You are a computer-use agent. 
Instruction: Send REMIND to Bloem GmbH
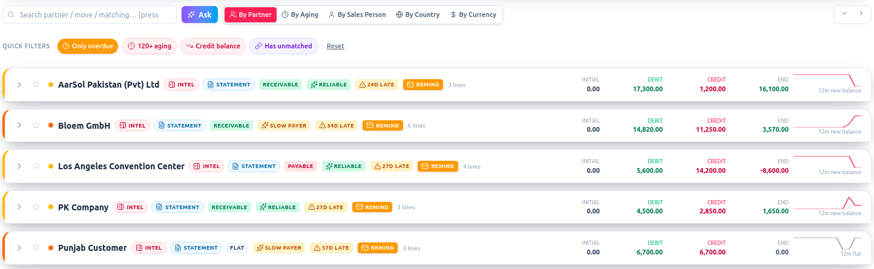[383, 126]
